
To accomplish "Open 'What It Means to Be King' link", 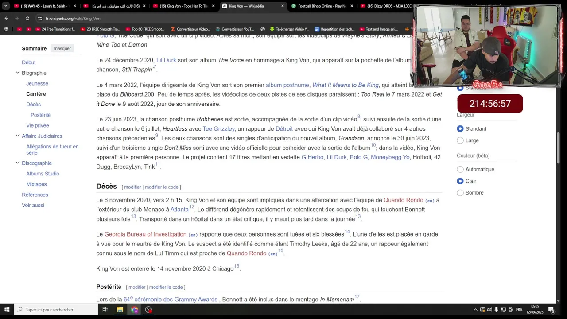I will [x=346, y=85].
